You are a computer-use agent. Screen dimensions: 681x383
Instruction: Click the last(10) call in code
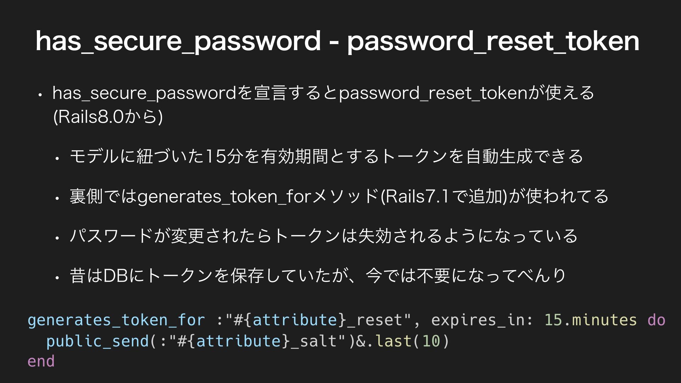413,341
